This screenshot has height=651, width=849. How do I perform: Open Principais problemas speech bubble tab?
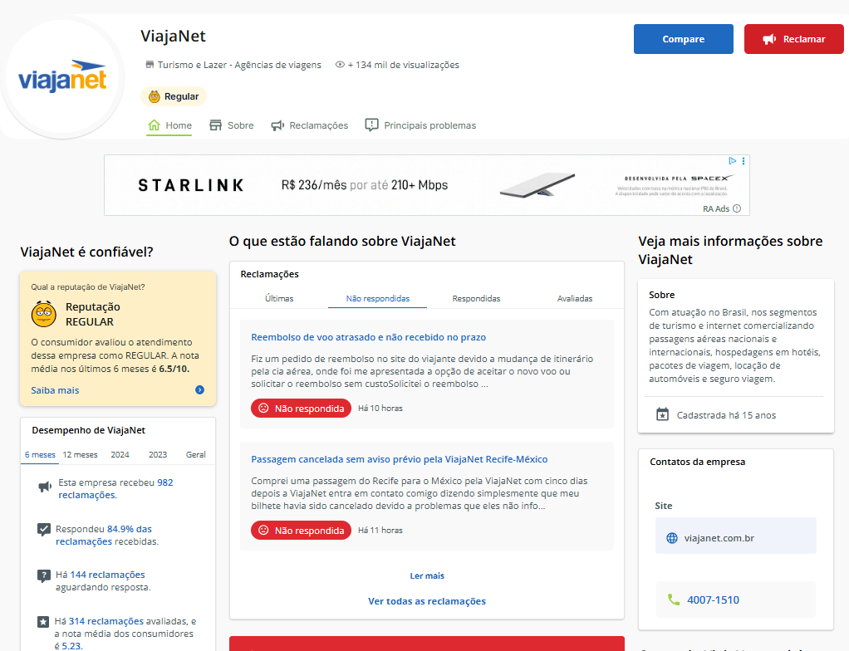coord(420,125)
